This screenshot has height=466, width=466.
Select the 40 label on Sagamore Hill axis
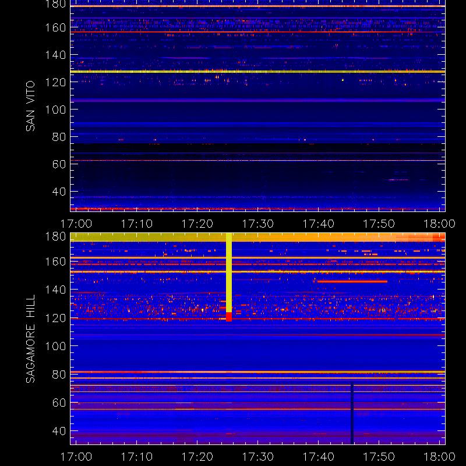tap(59, 431)
